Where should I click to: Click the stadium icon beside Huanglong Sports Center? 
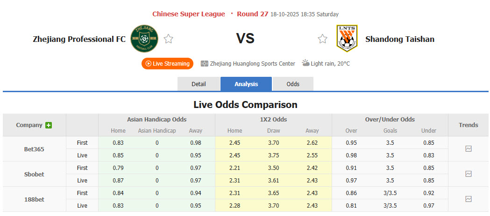204,63
